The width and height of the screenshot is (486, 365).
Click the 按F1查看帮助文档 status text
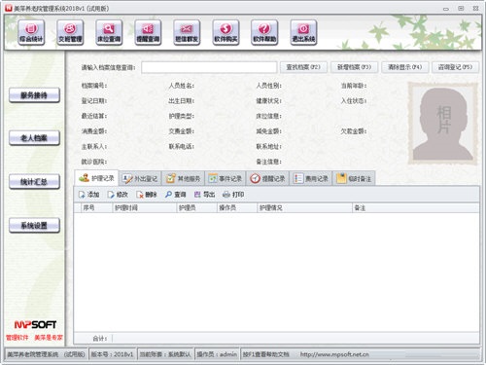coord(265,354)
